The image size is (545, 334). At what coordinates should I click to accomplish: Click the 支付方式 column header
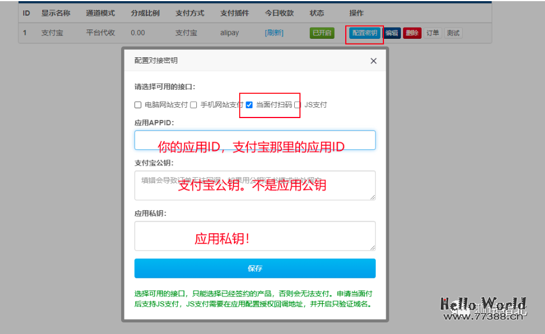click(x=190, y=13)
